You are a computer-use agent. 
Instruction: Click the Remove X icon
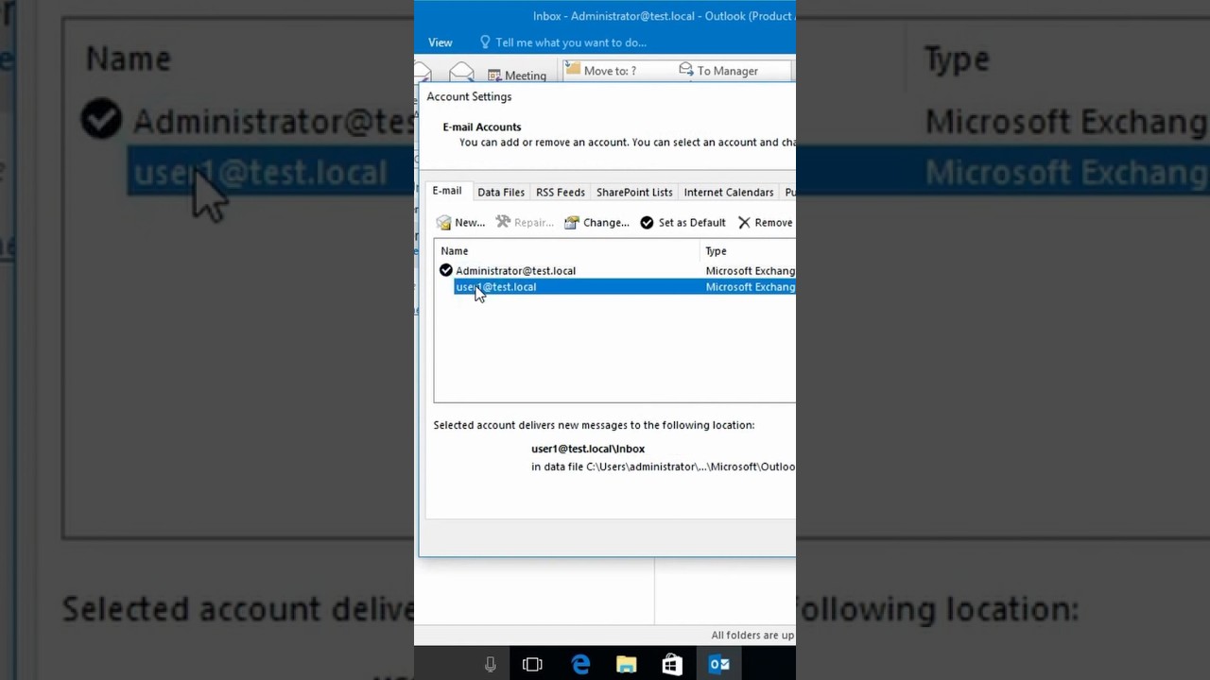tap(744, 223)
